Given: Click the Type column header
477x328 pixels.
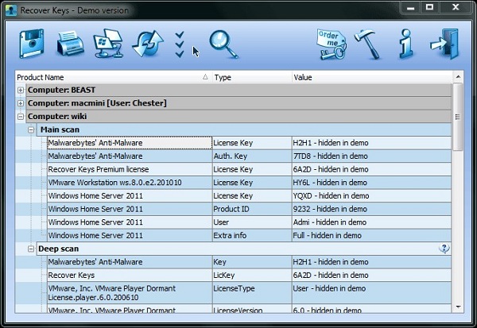Looking at the screenshot, I should (x=252, y=77).
